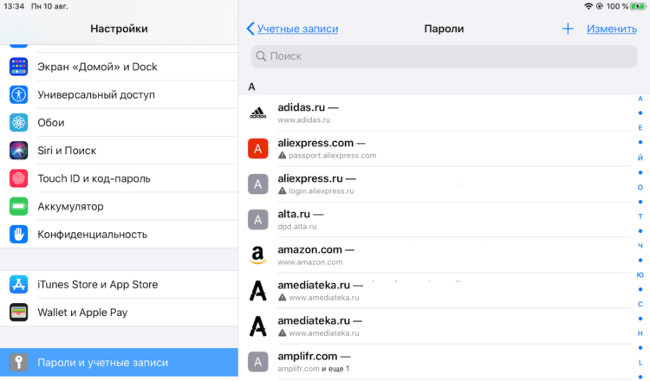Tap the Wallpaper flower icon
Viewport: 650px width, 381px height.
[19, 123]
